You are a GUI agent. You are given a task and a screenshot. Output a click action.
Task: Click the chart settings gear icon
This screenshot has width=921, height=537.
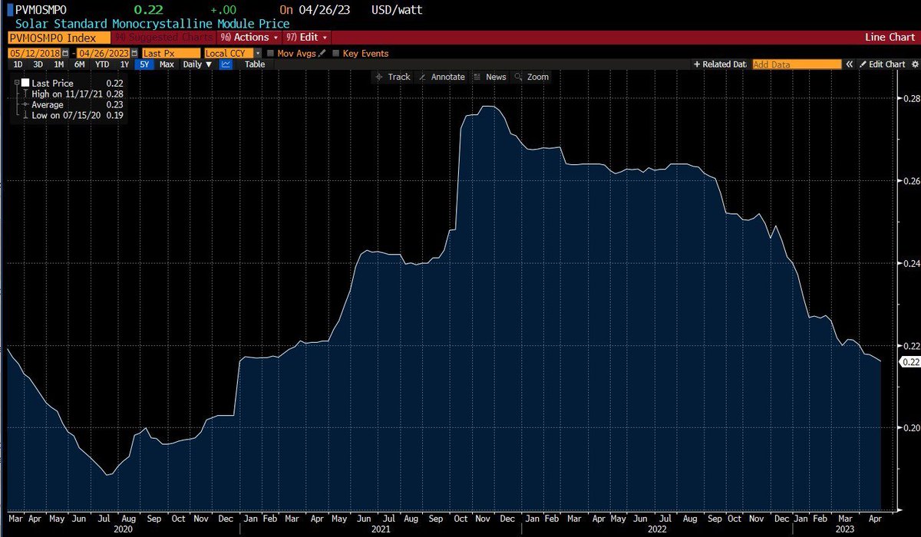coord(914,64)
